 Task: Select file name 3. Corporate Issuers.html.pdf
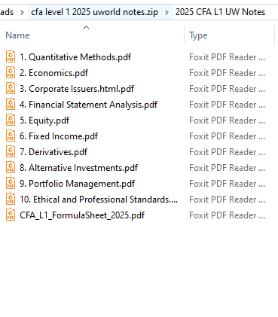[x=77, y=89]
